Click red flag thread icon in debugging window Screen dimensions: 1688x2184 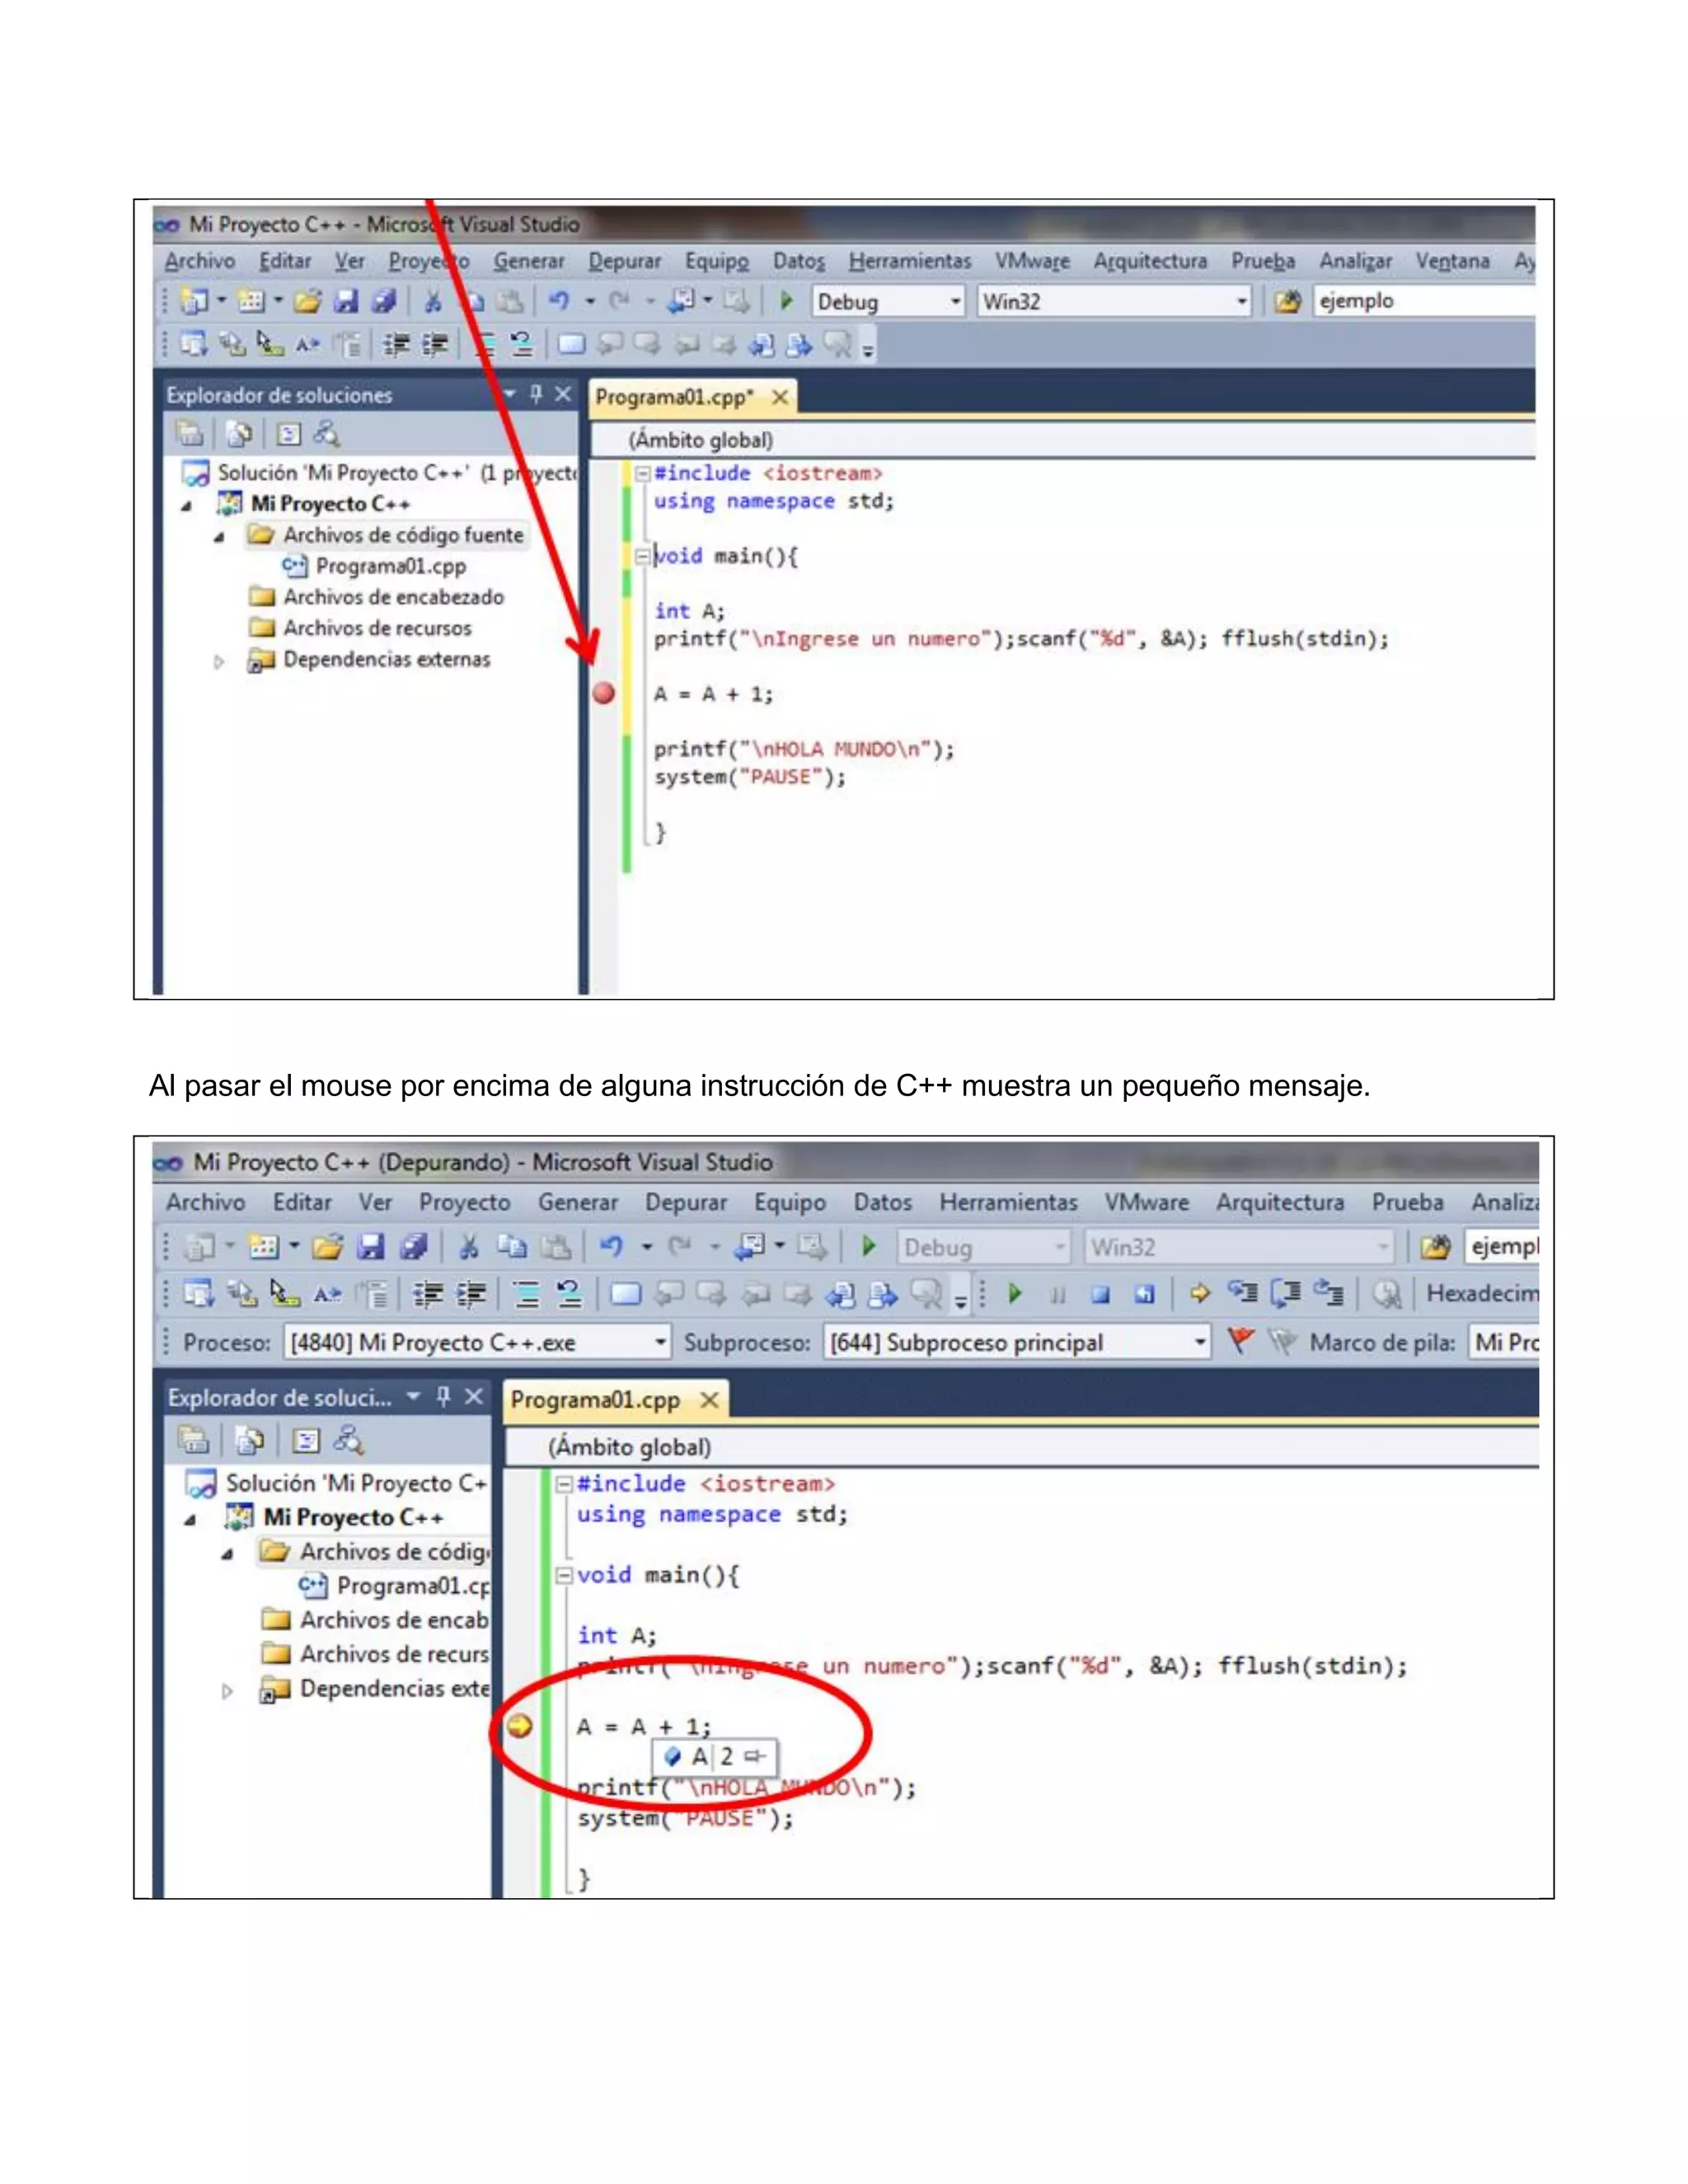1240,1341
